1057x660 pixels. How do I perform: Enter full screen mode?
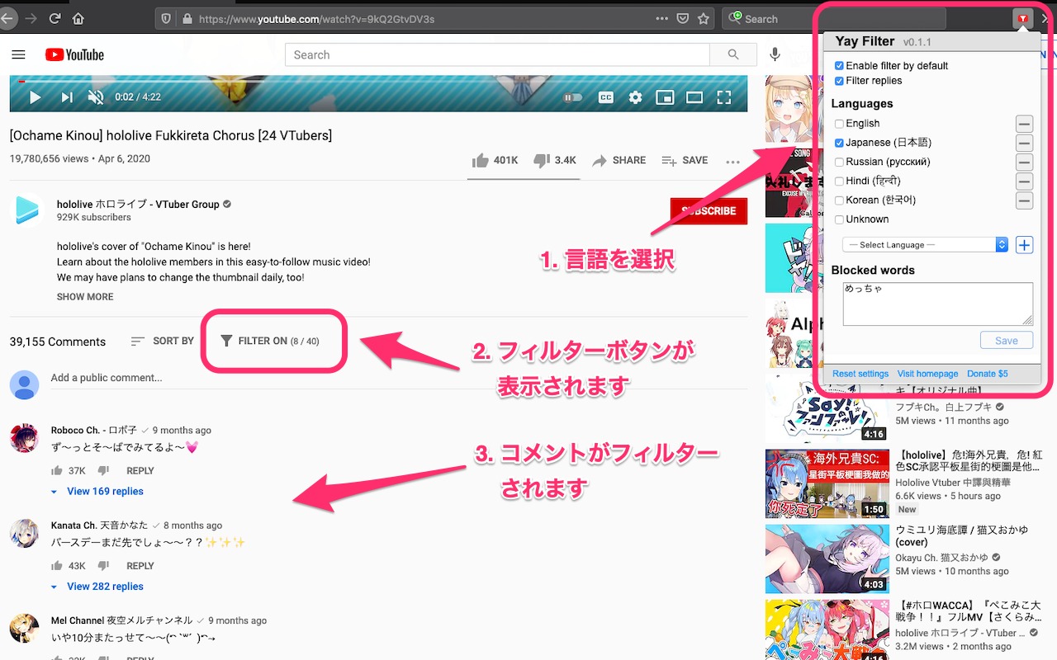click(724, 97)
